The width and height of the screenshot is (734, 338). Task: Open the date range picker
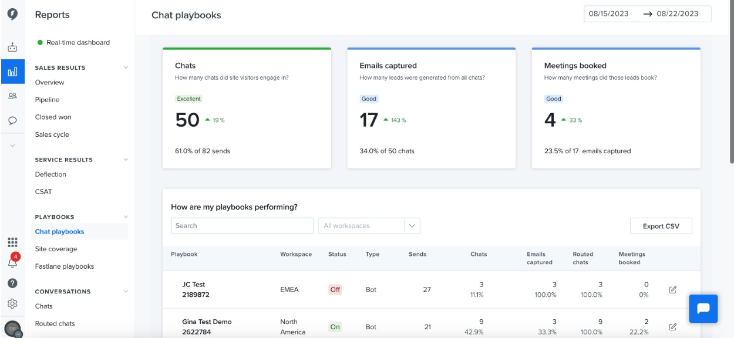(x=648, y=14)
